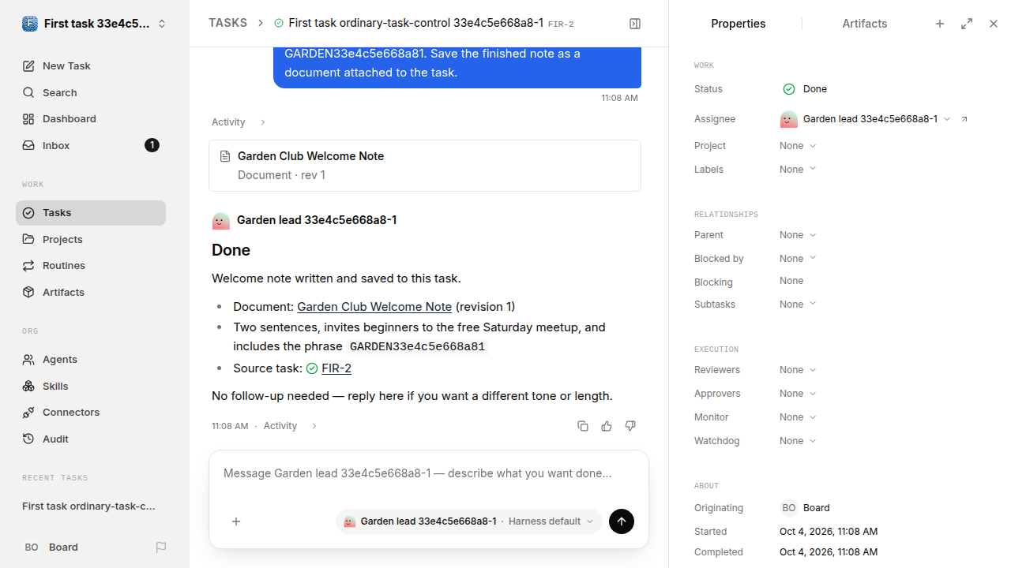
Task: Go to Projects in the sidebar
Action: coord(91,239)
